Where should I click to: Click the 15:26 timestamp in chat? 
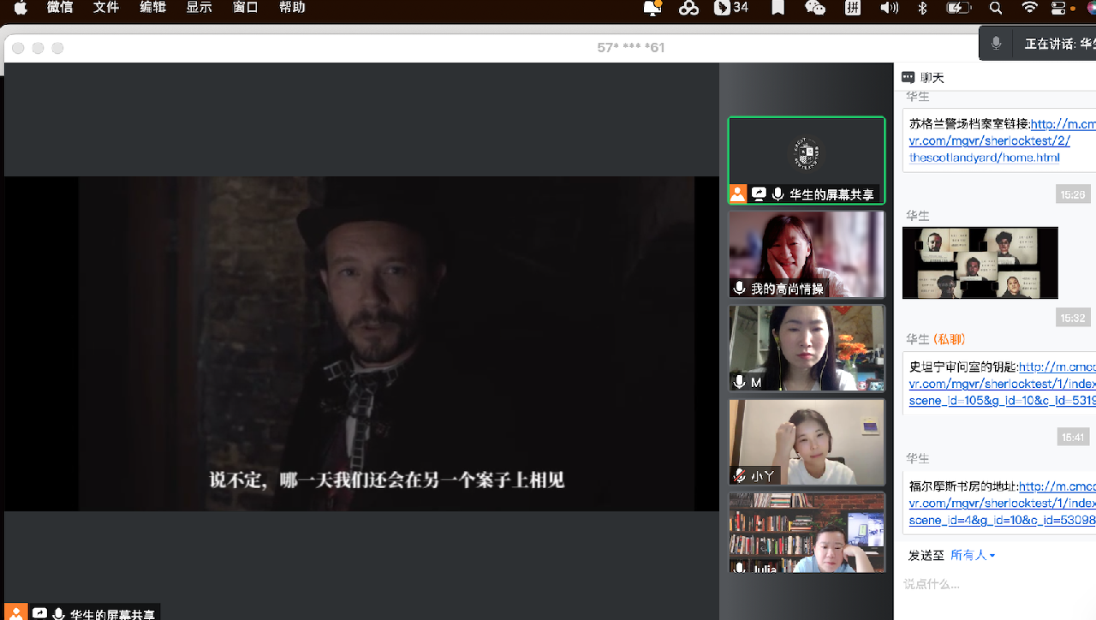click(1072, 194)
